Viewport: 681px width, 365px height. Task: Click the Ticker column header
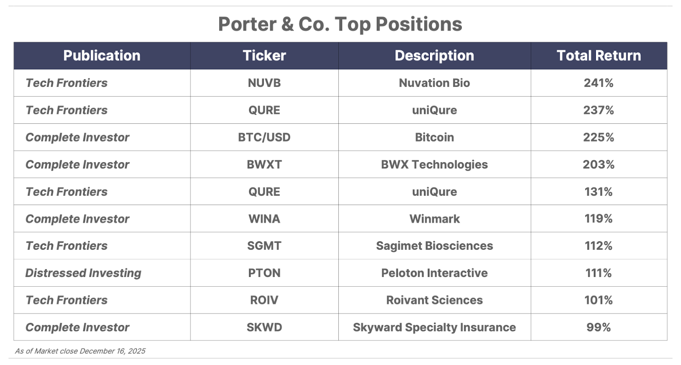(264, 56)
